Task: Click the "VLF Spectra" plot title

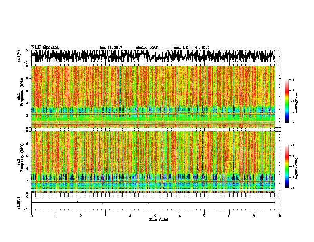Action: click(45, 47)
